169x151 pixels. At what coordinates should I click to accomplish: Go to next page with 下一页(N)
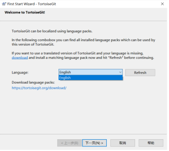point(94,143)
